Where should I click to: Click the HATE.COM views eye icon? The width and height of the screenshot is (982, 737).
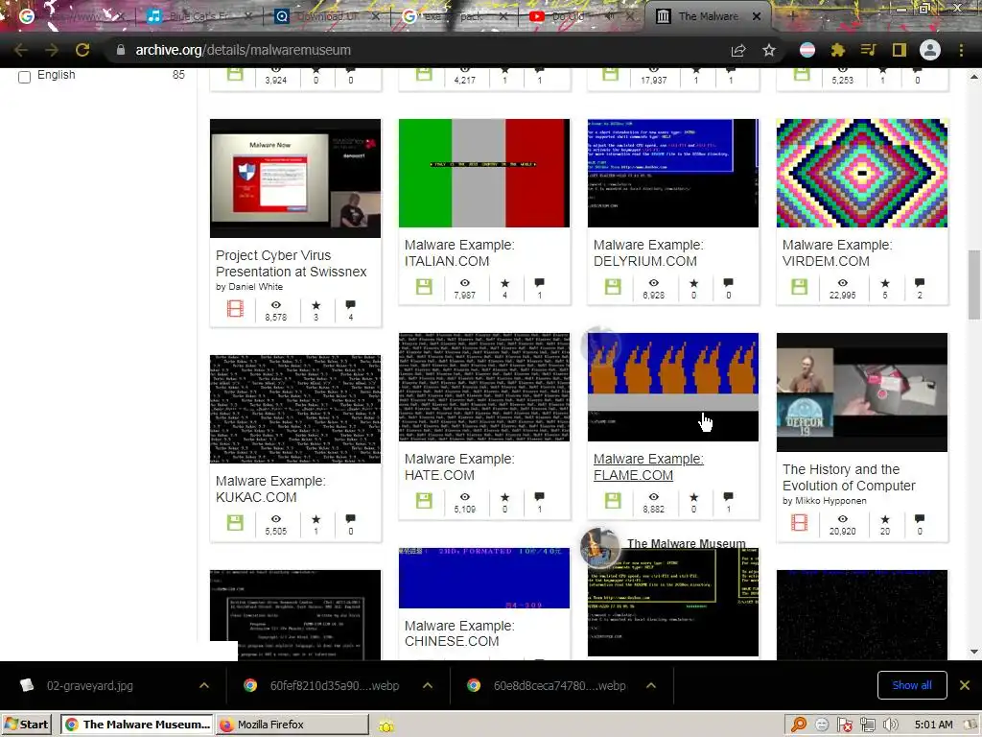click(465, 497)
